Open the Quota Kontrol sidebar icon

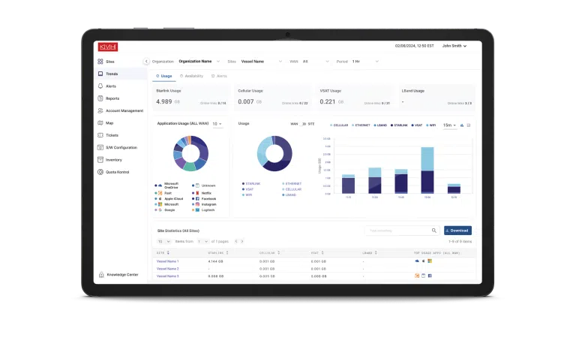pyautogui.click(x=100, y=172)
